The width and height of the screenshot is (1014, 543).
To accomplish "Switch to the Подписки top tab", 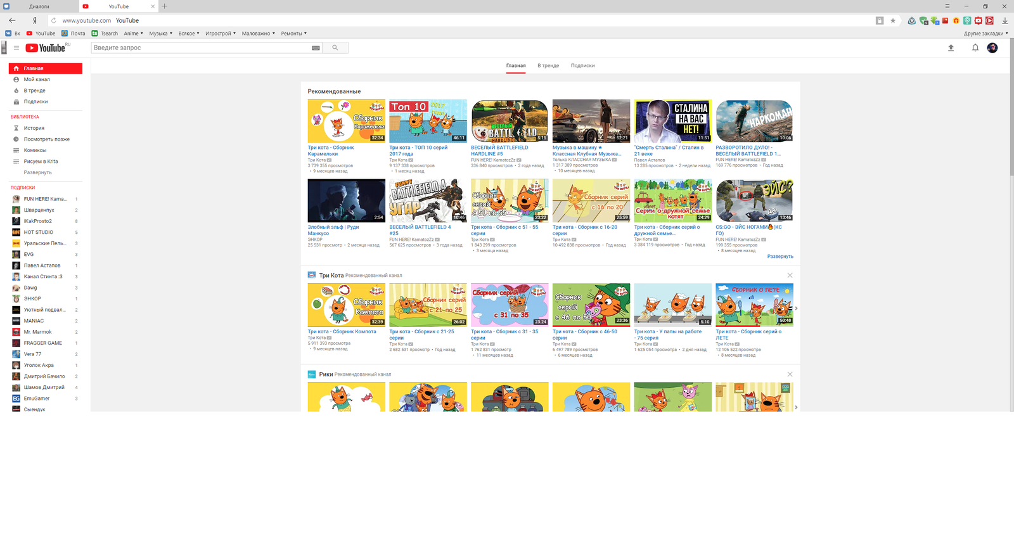I will point(582,65).
